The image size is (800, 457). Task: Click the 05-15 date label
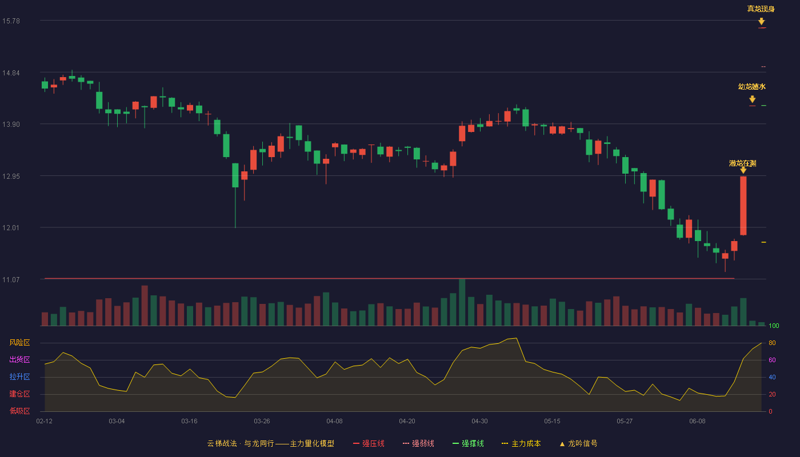click(552, 421)
